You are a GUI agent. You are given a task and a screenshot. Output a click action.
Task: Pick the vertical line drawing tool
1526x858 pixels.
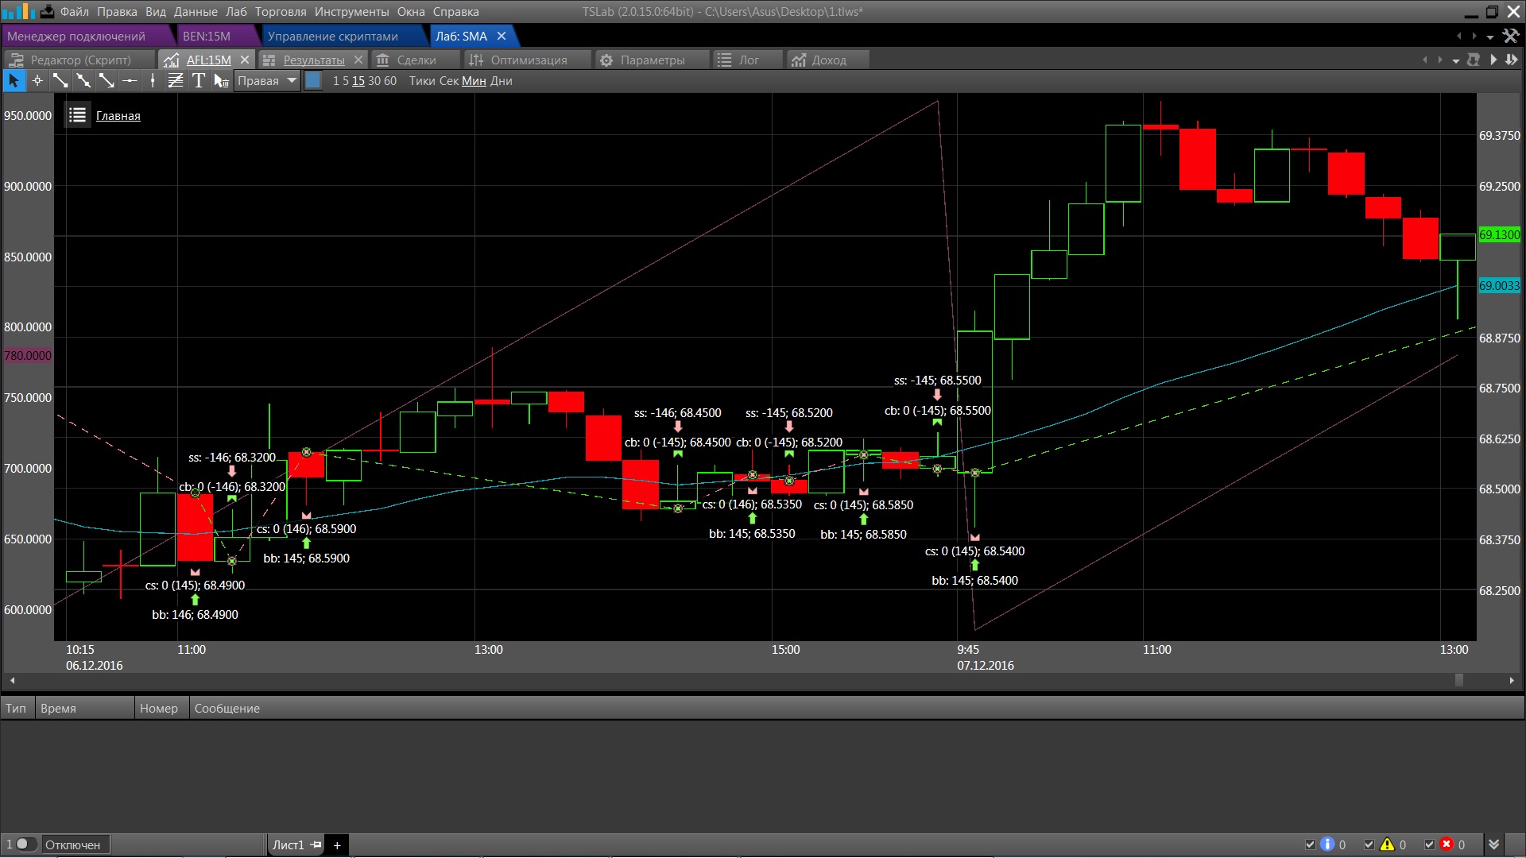(153, 80)
